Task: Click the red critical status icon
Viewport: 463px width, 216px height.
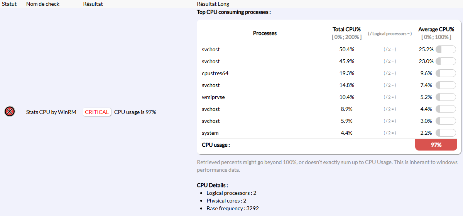Action: point(10,112)
